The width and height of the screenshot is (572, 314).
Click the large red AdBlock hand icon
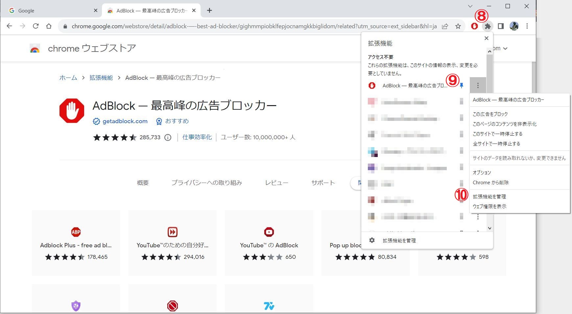pyautogui.click(x=72, y=111)
